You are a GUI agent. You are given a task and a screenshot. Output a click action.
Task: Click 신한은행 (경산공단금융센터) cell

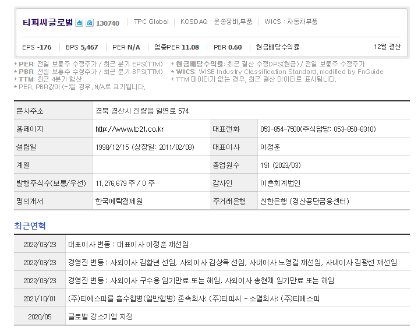334,200
